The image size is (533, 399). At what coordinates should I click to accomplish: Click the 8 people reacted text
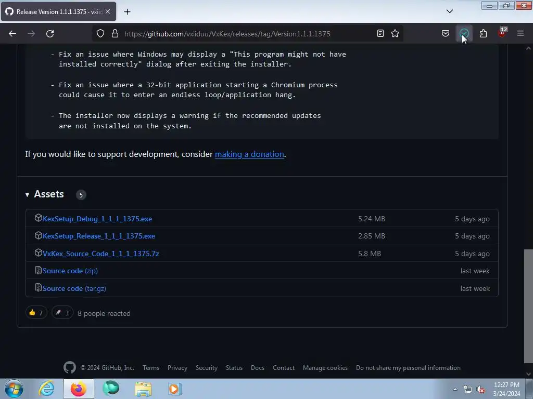pyautogui.click(x=104, y=313)
